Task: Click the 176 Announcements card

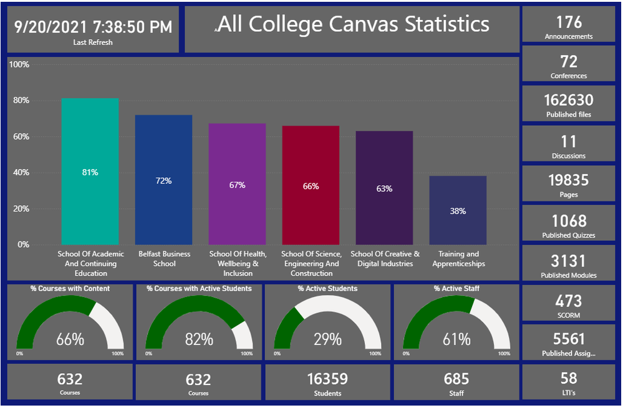Action: coord(568,26)
